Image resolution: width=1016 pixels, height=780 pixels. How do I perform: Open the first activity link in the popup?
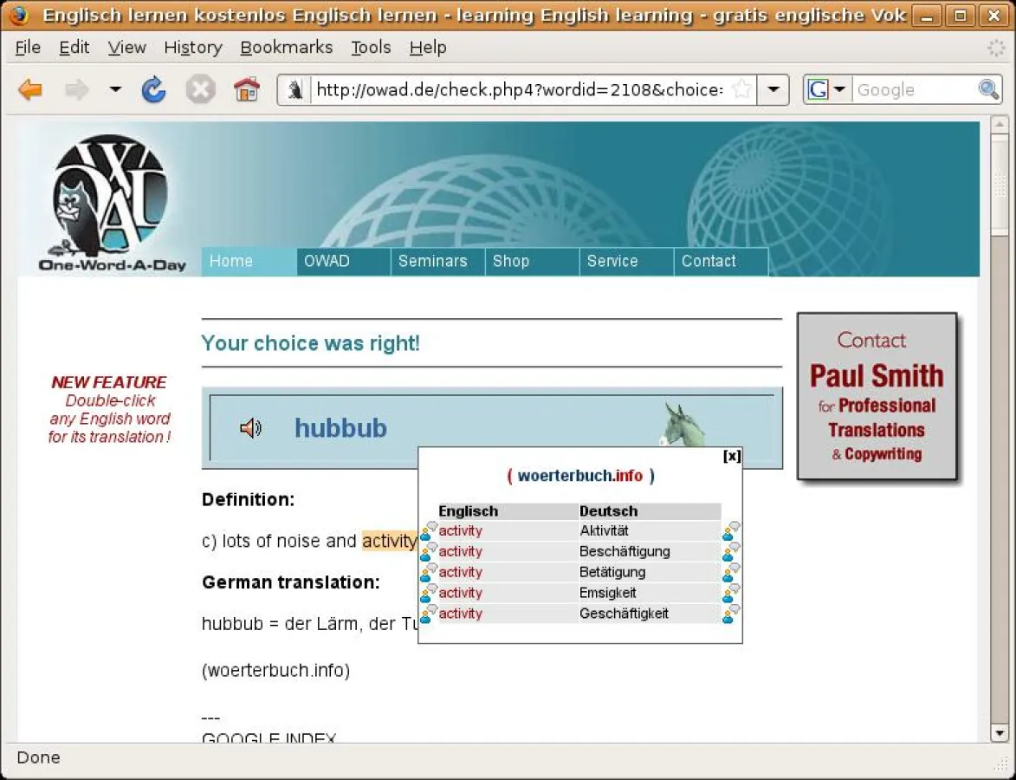pos(460,530)
